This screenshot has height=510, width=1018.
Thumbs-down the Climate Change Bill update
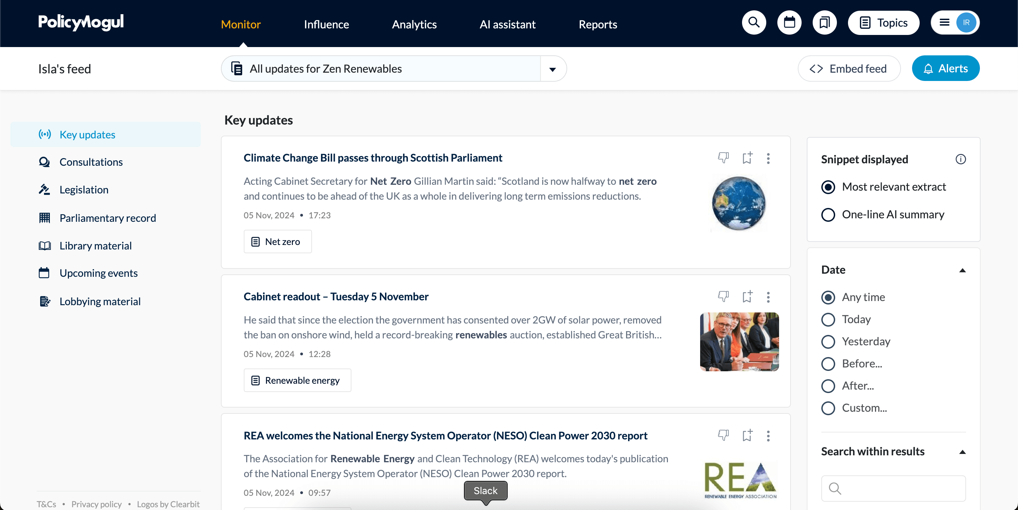tap(723, 158)
